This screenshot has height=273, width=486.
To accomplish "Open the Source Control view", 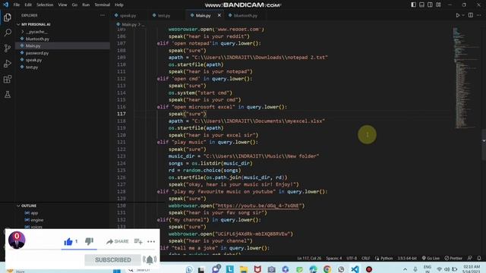I will coord(8,48).
